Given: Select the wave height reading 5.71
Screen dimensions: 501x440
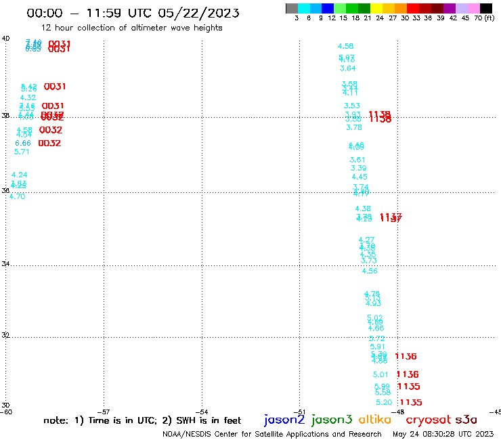Looking at the screenshot, I should 22,152.
